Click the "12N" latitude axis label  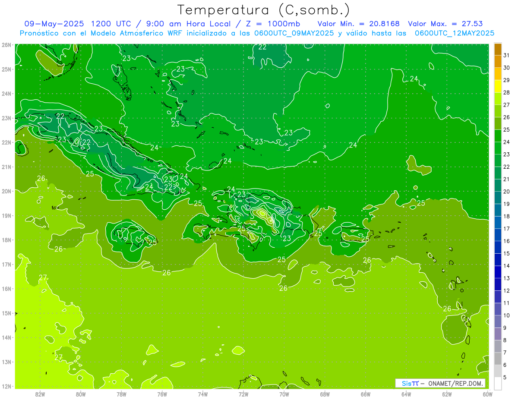[x=6, y=386]
